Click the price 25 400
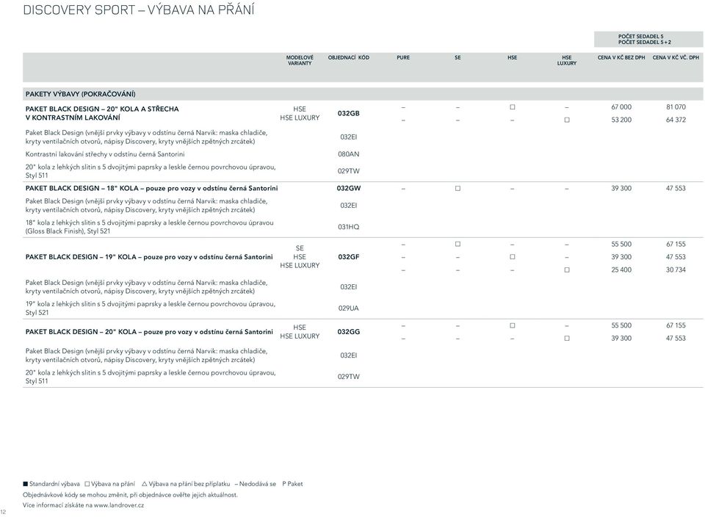 (x=621, y=270)
